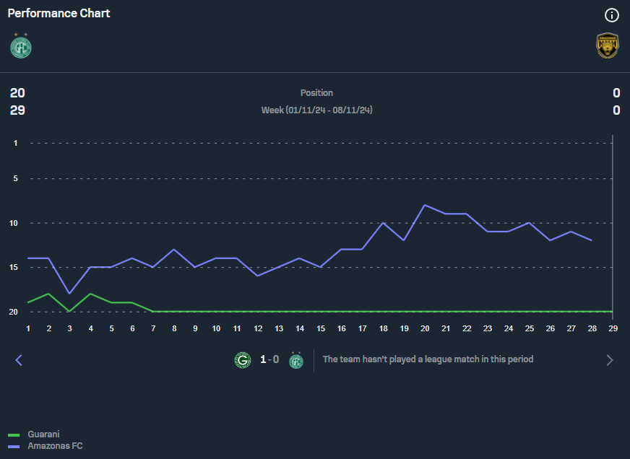Select week 3 on the x-axis
The width and height of the screenshot is (630, 459).
pyautogui.click(x=70, y=328)
